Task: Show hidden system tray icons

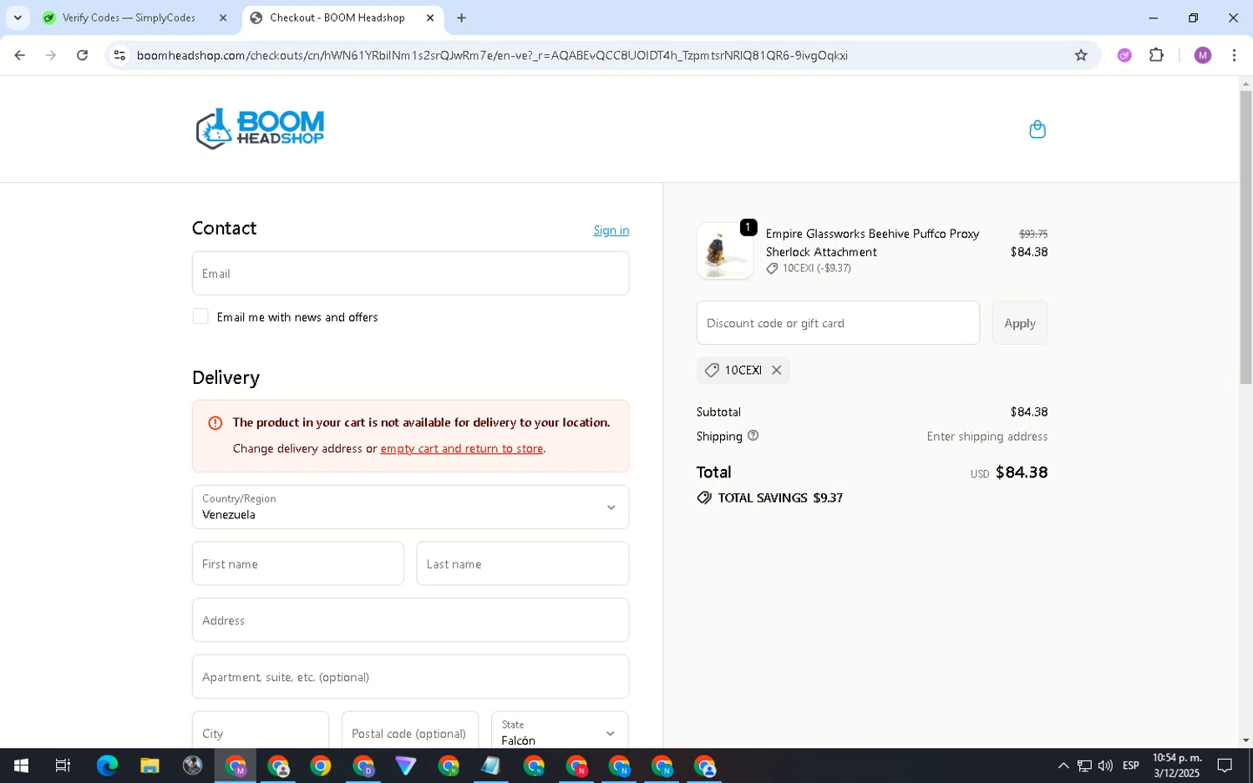Action: [1063, 765]
